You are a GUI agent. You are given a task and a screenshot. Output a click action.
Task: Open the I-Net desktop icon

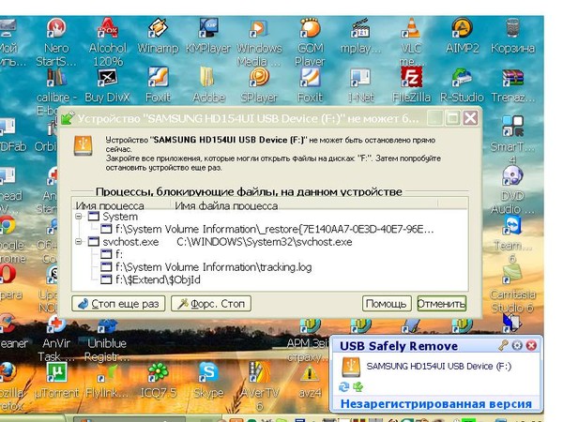[360, 86]
